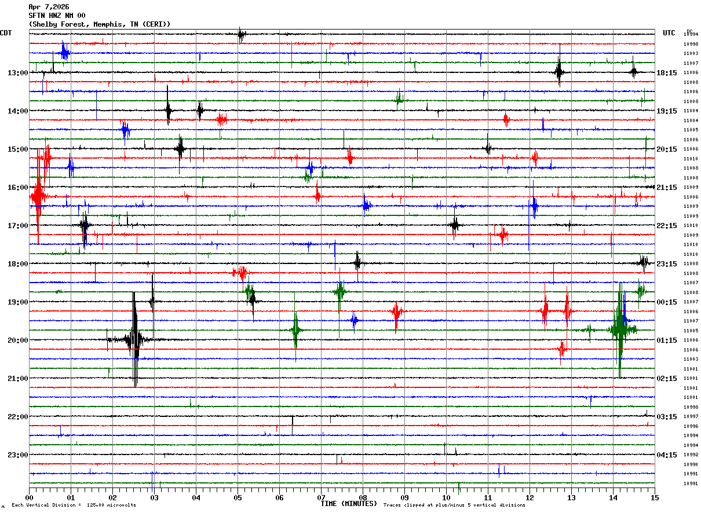Viewport: 701px width, 513px height.
Task: Click the 04:15 UTC time label
Action: (667, 455)
